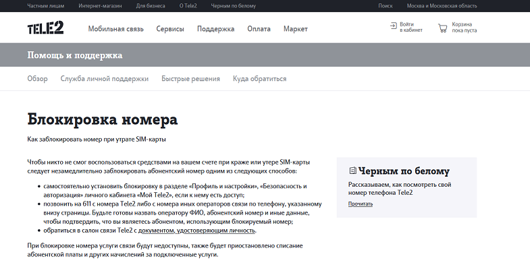Switch to Быстрые решения tab

click(190, 79)
